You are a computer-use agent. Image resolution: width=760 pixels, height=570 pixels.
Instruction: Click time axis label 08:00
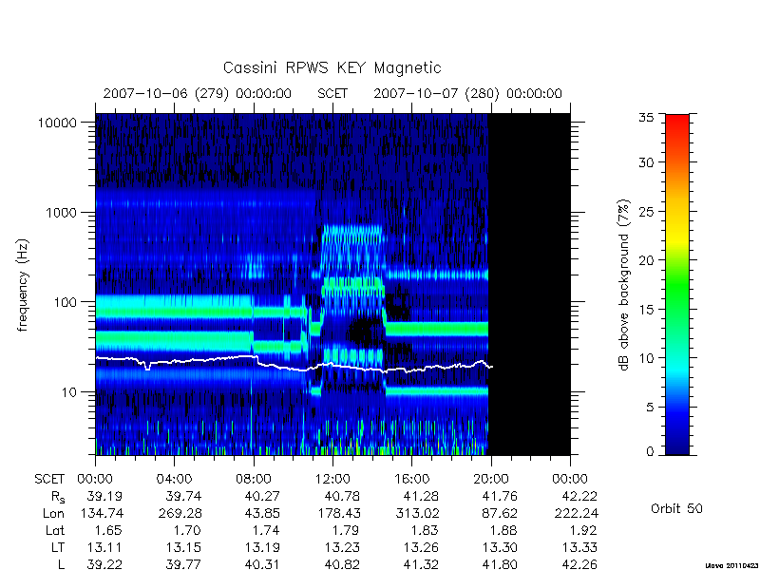point(254,480)
